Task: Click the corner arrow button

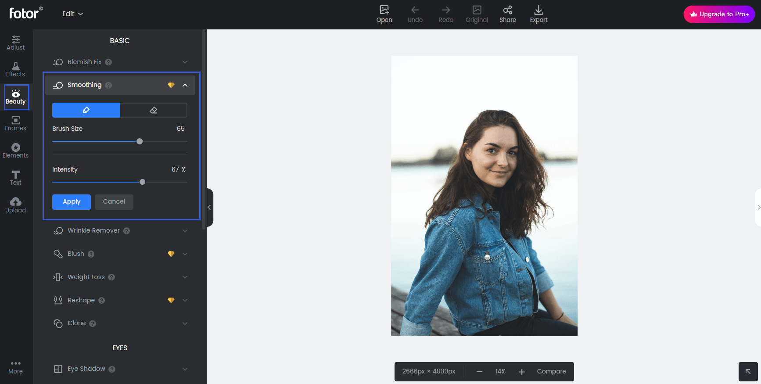Action: click(x=748, y=372)
